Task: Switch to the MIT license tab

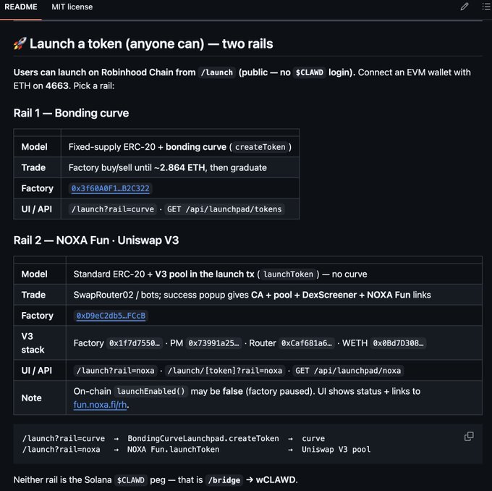Action: click(x=72, y=7)
